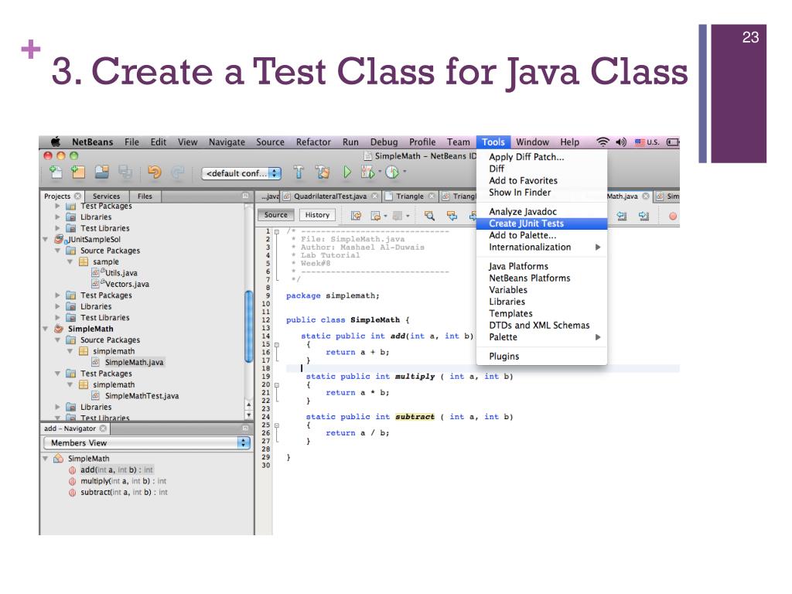Open the Members View dropdown in Navigator
The height and width of the screenshot is (594, 792).
147,443
